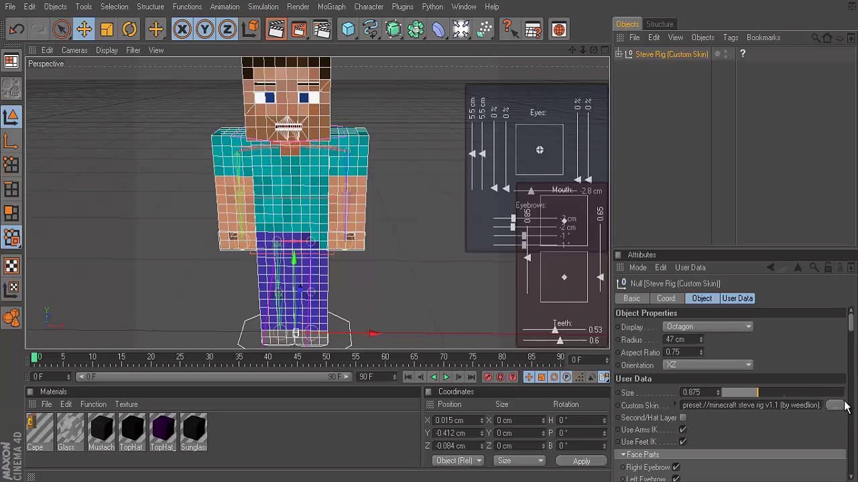The width and height of the screenshot is (858, 482).
Task: Activate the Model mode sidebar icon
Action: (11, 116)
